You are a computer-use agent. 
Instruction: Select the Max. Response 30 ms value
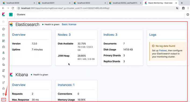(35, 100)
